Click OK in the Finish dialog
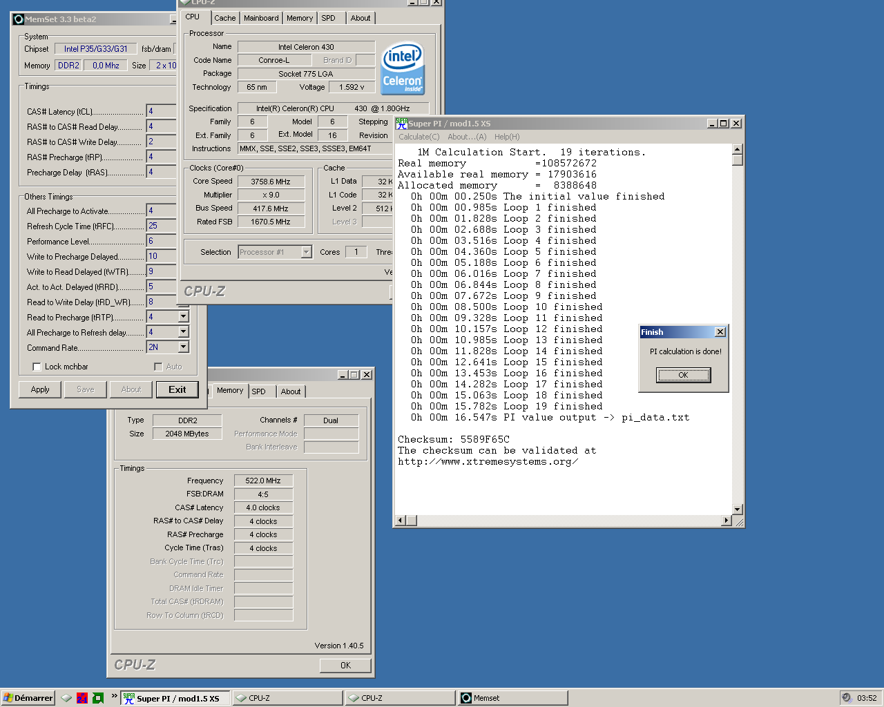 click(x=683, y=375)
